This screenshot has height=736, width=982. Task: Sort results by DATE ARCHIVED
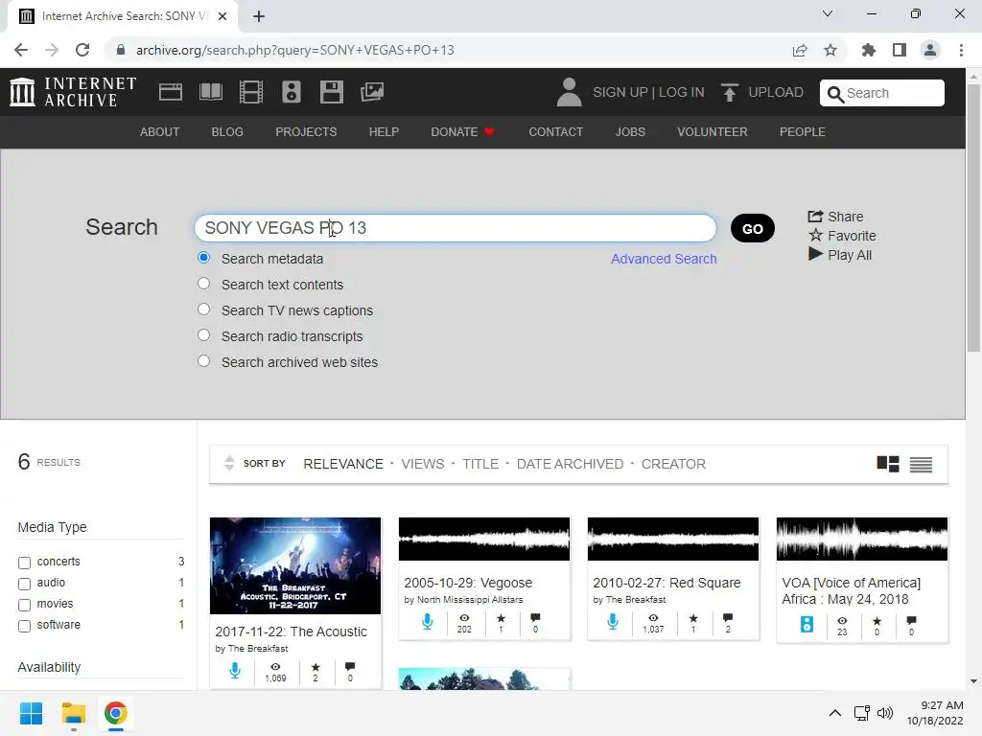(570, 464)
